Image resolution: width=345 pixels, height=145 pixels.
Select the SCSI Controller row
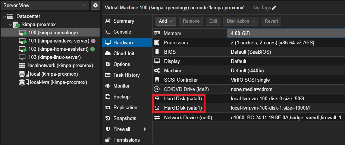[249, 80]
